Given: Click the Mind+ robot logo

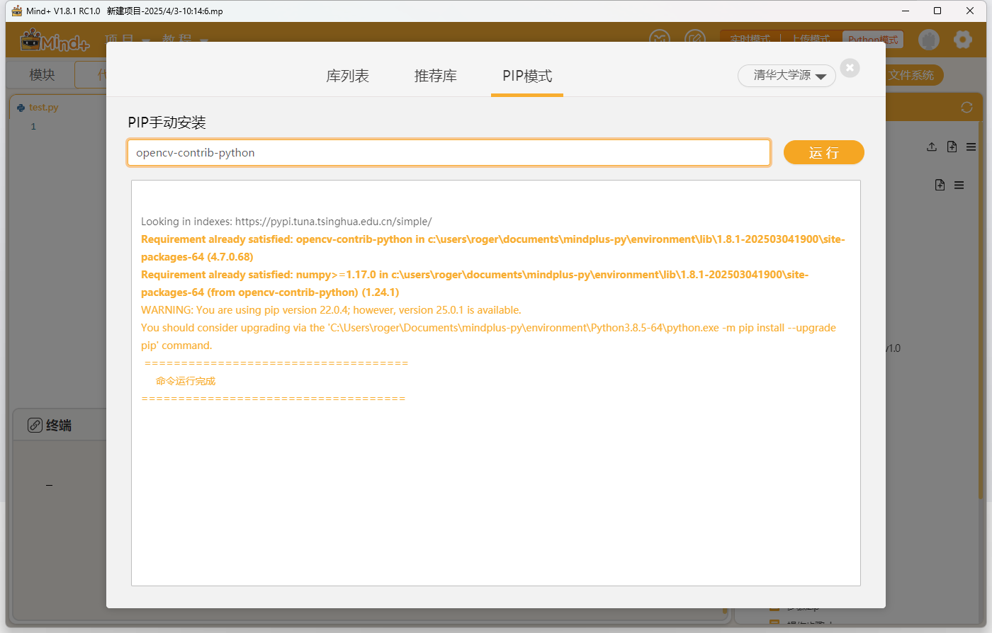Looking at the screenshot, I should click(55, 41).
